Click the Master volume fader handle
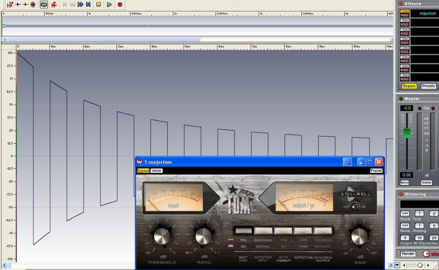 pyautogui.click(x=407, y=133)
